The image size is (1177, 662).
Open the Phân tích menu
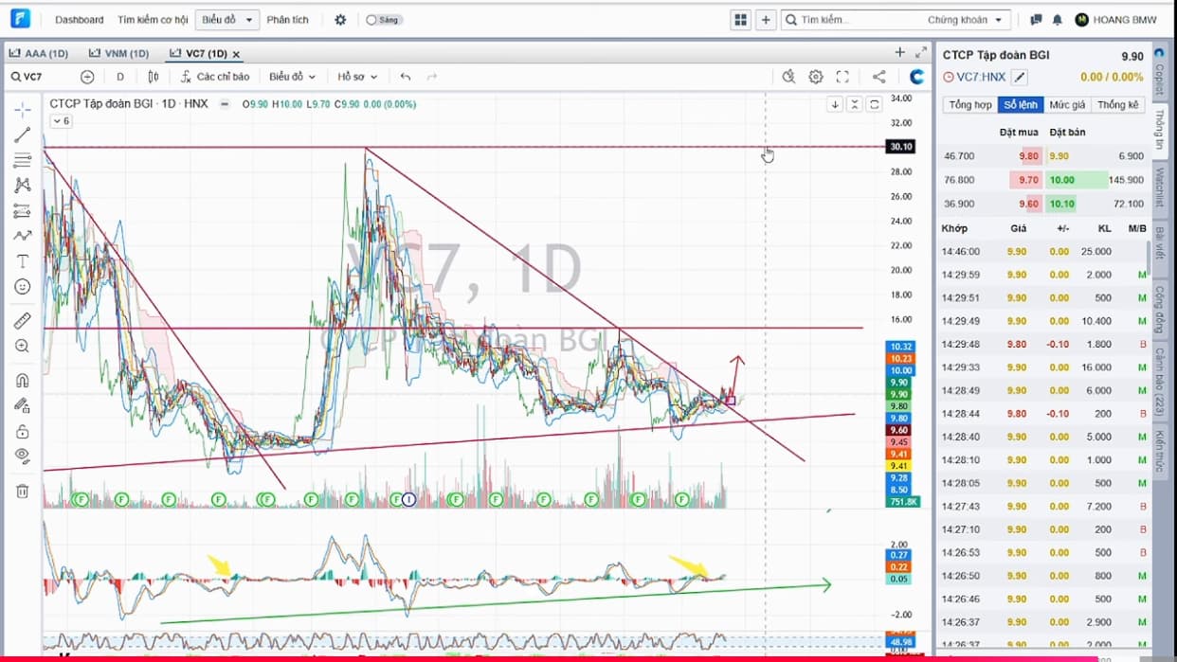(x=287, y=20)
